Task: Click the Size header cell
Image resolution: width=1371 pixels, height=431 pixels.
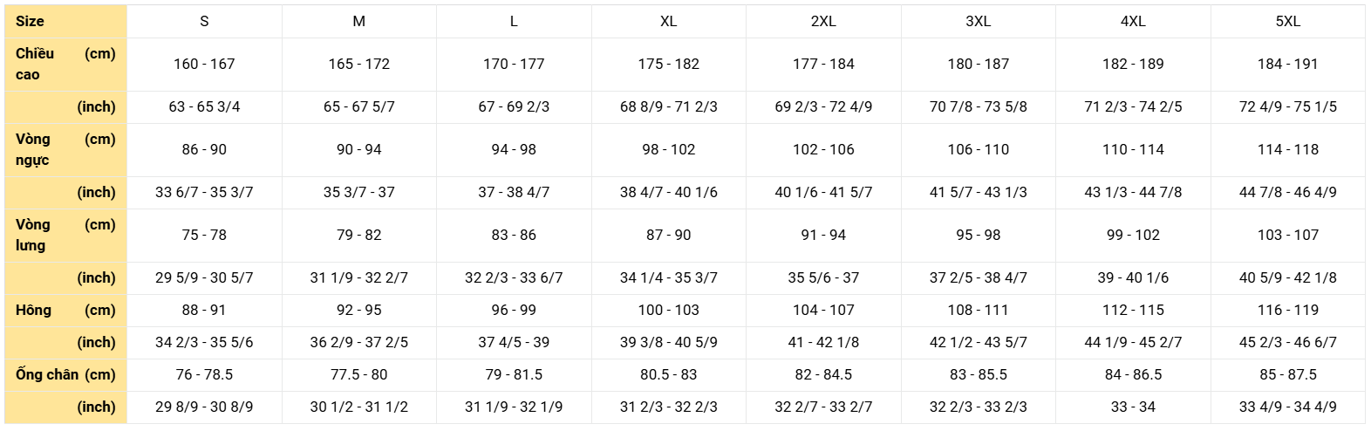Action: tap(30, 21)
